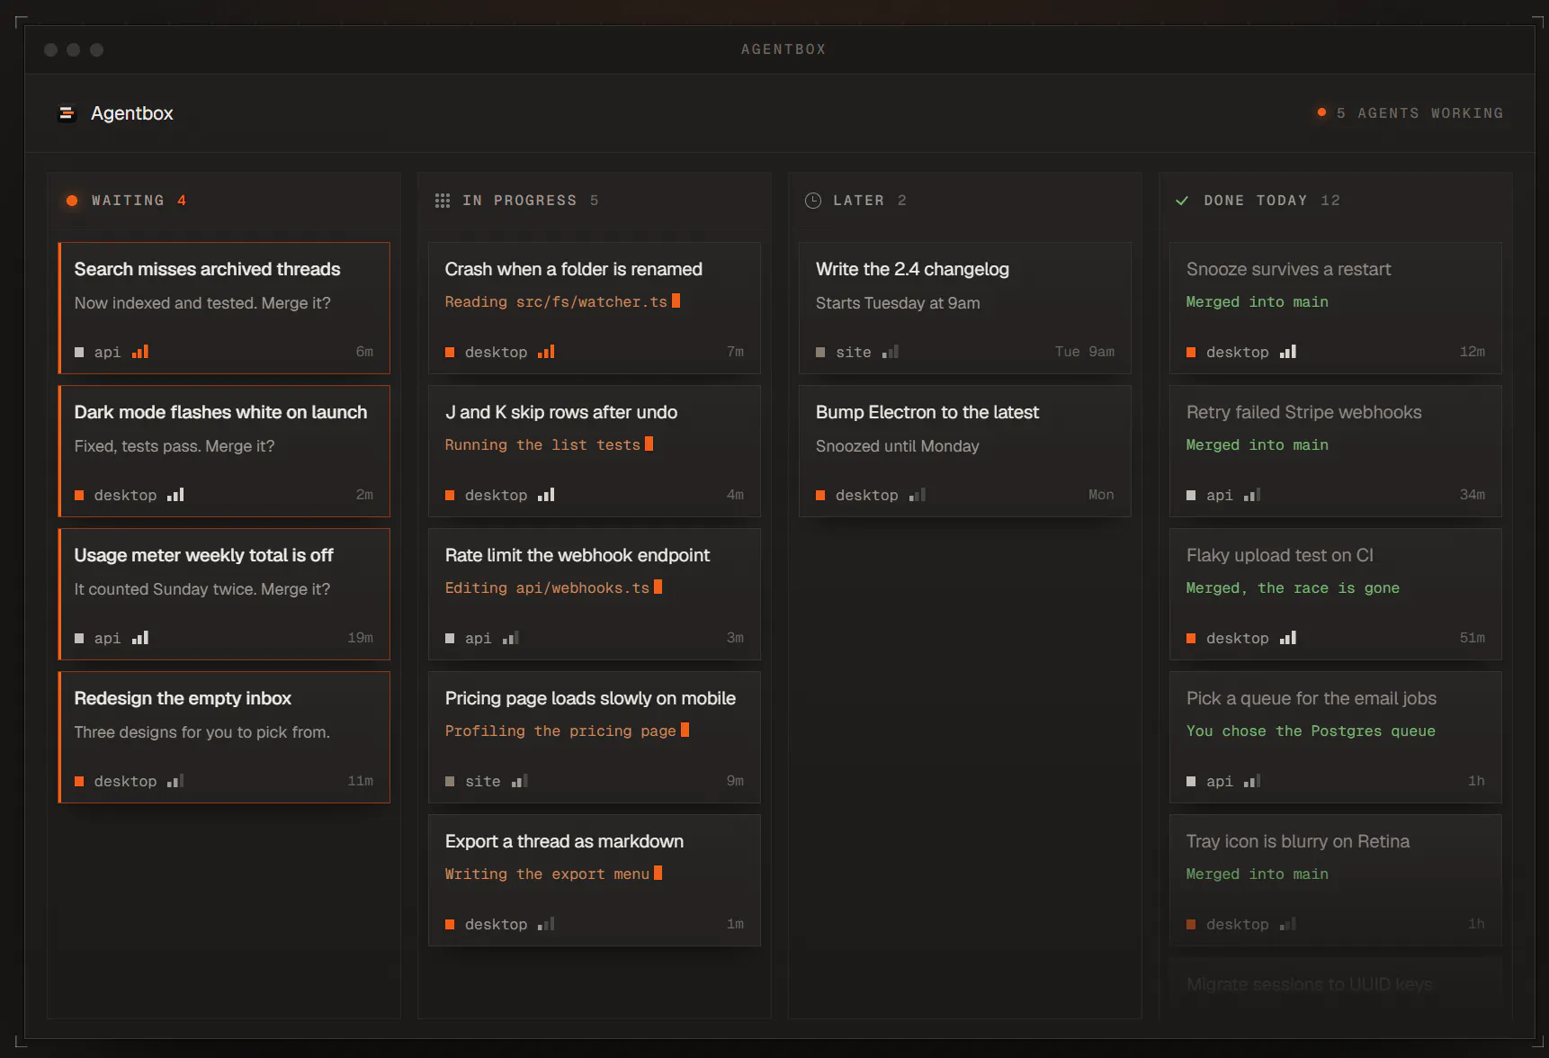
Task: Click the 'Tue 9am' timestamp
Action: pyautogui.click(x=1085, y=352)
